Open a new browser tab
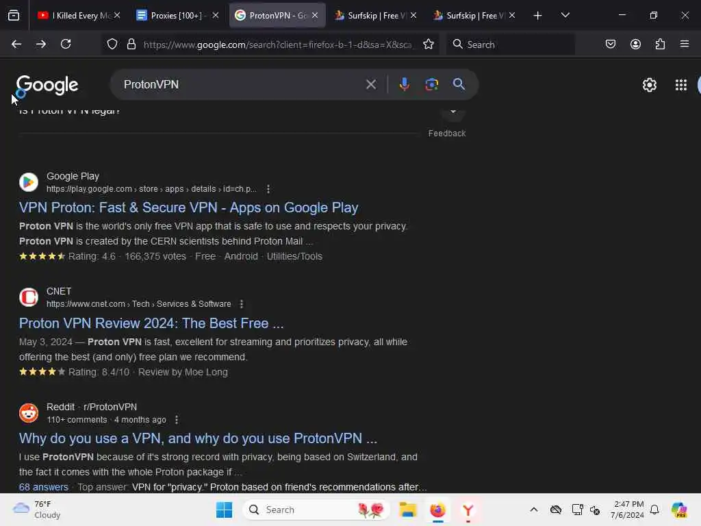 537,16
